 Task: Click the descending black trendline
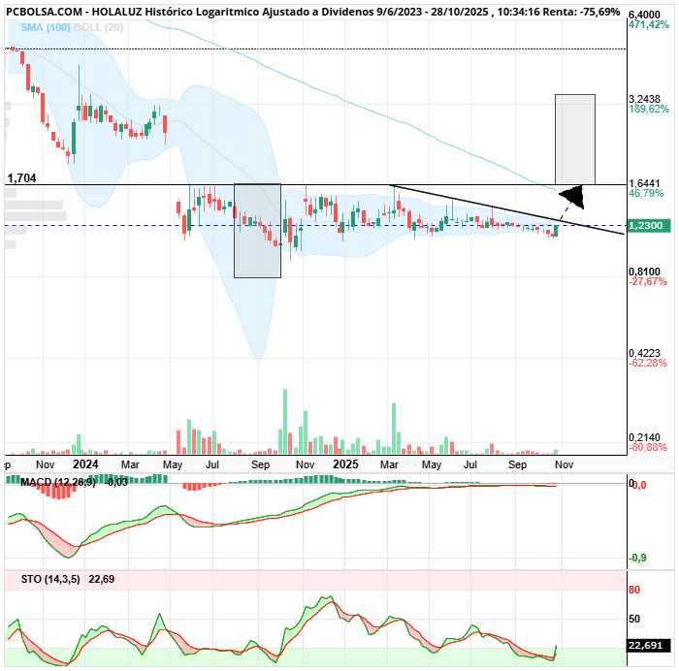(x=504, y=208)
